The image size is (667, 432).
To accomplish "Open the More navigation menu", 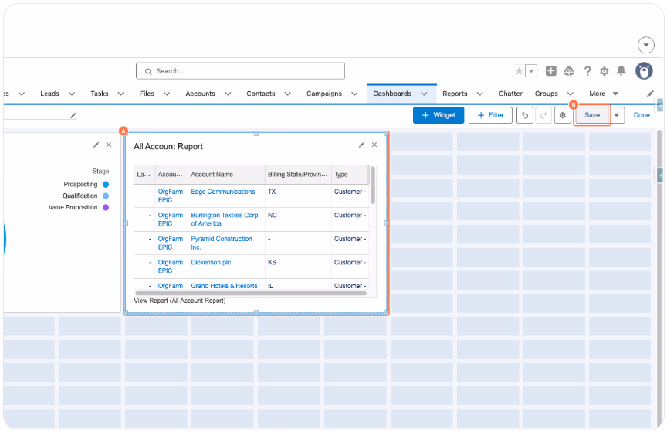I will pos(603,94).
